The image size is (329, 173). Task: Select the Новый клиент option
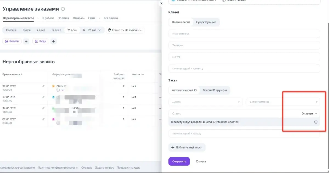[181, 22]
